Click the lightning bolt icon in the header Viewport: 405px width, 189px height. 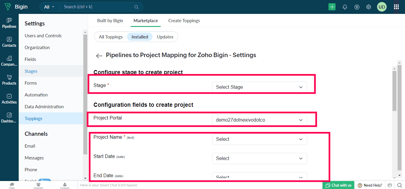pos(357,7)
